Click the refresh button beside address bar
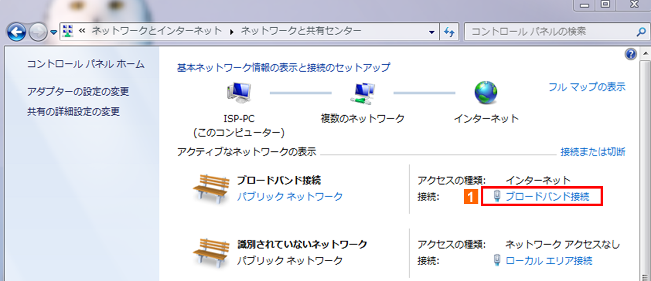The image size is (651, 281). (x=449, y=32)
